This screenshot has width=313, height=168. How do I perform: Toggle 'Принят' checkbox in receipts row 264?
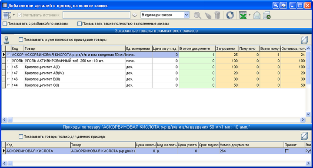286,151
